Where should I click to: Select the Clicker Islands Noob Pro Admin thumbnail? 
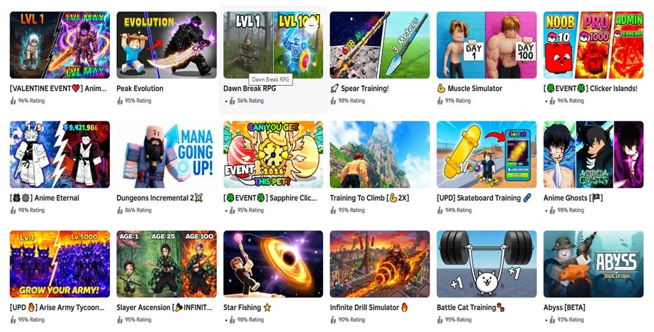pos(593,45)
